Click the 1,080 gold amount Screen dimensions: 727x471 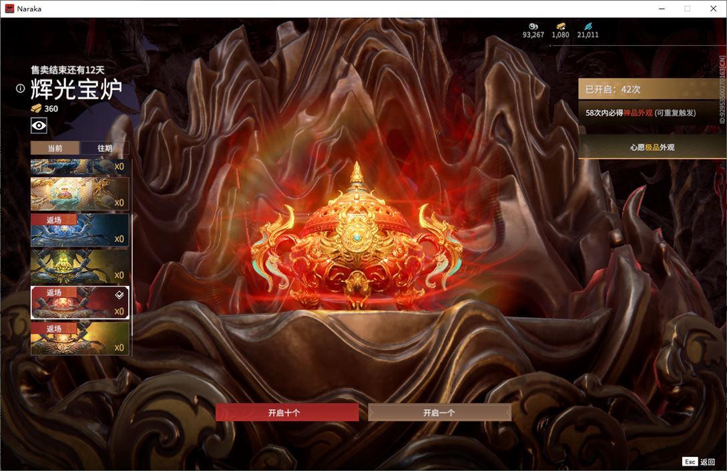tap(561, 35)
